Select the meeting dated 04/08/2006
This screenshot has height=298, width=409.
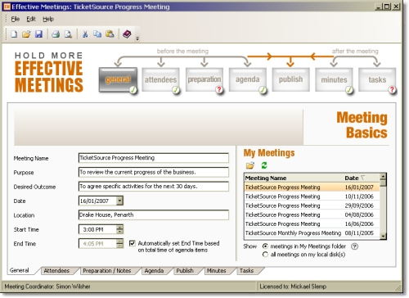[x=312, y=214]
